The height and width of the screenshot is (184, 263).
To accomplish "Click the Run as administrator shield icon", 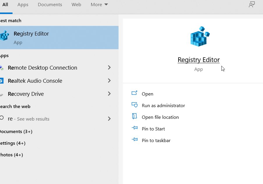I will pyautogui.click(x=135, y=105).
